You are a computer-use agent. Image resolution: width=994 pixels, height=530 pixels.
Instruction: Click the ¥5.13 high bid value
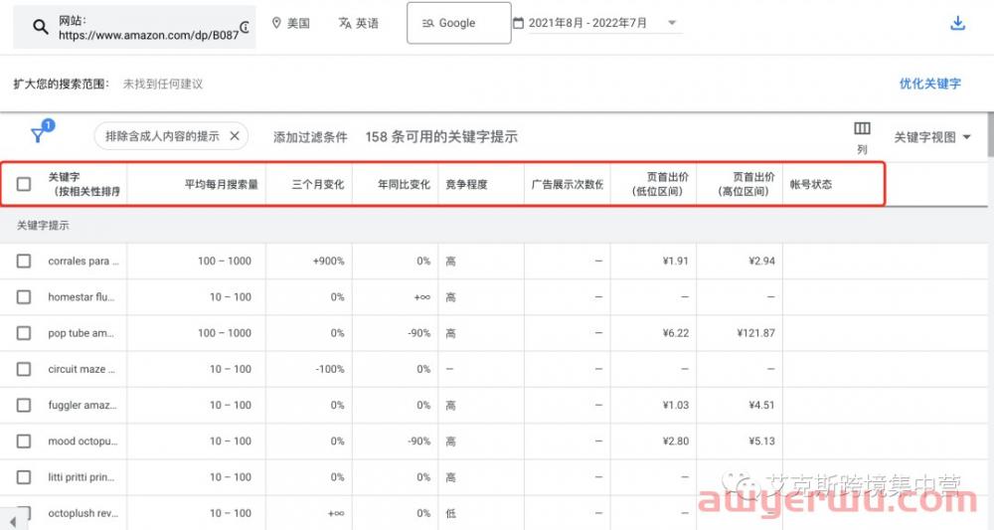tap(762, 442)
